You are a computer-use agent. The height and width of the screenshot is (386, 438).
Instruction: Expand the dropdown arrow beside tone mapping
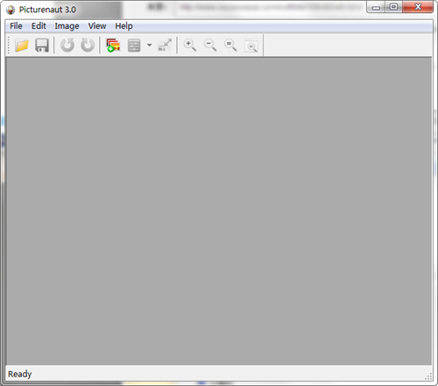pyautogui.click(x=149, y=46)
